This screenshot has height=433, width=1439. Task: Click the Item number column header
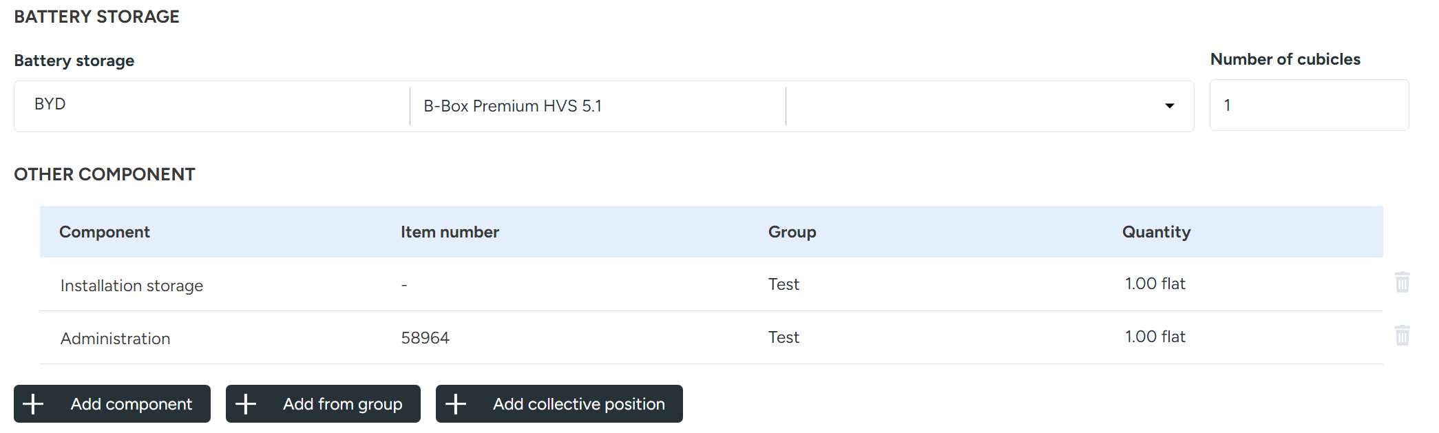450,232
